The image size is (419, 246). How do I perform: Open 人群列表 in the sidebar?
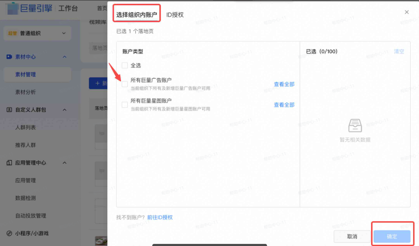[x=25, y=127]
